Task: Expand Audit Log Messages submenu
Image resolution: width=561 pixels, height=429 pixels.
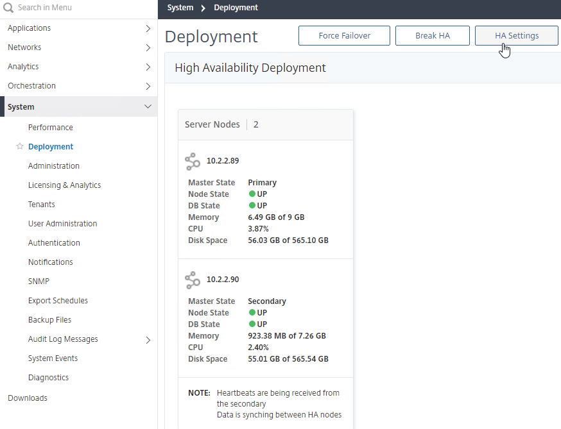Action: (148, 340)
